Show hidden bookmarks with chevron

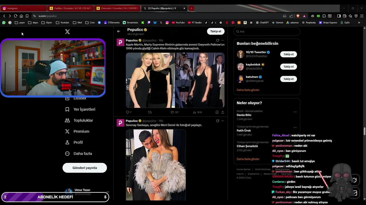(359, 22)
